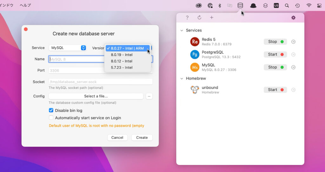325x172 pixels.
Task: Uncheck the Disable bin log checkbox
Action: click(51, 110)
